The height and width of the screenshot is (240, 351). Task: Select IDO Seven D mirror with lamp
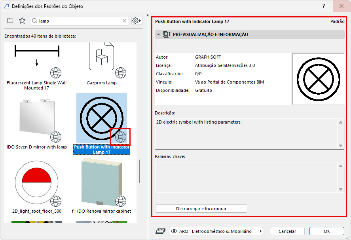tap(37, 118)
